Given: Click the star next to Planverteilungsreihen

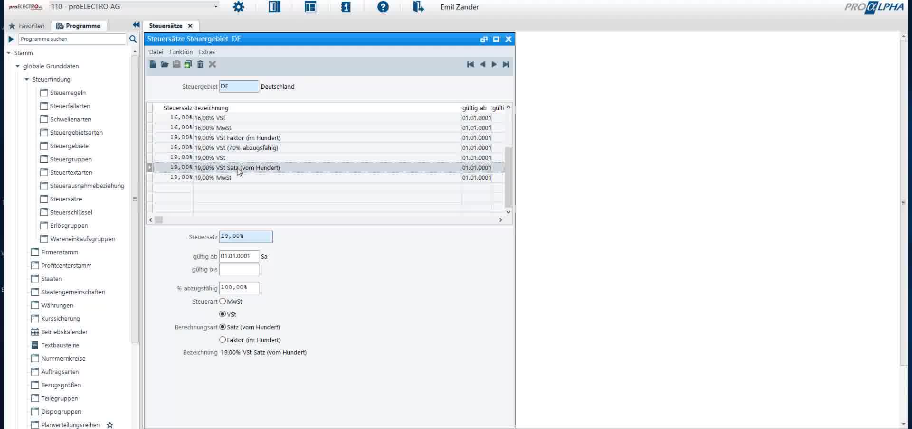Looking at the screenshot, I should coord(110,425).
